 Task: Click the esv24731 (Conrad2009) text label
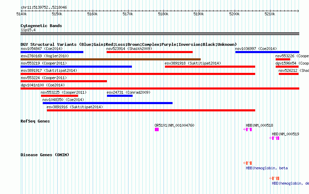click(x=128, y=92)
